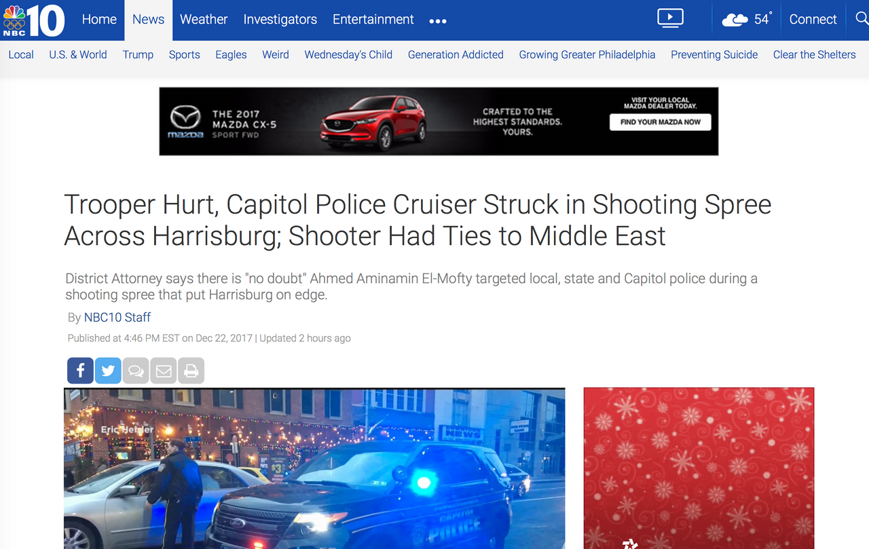The width and height of the screenshot is (869, 549).
Task: Open the Preventing Suicide link
Action: point(714,55)
